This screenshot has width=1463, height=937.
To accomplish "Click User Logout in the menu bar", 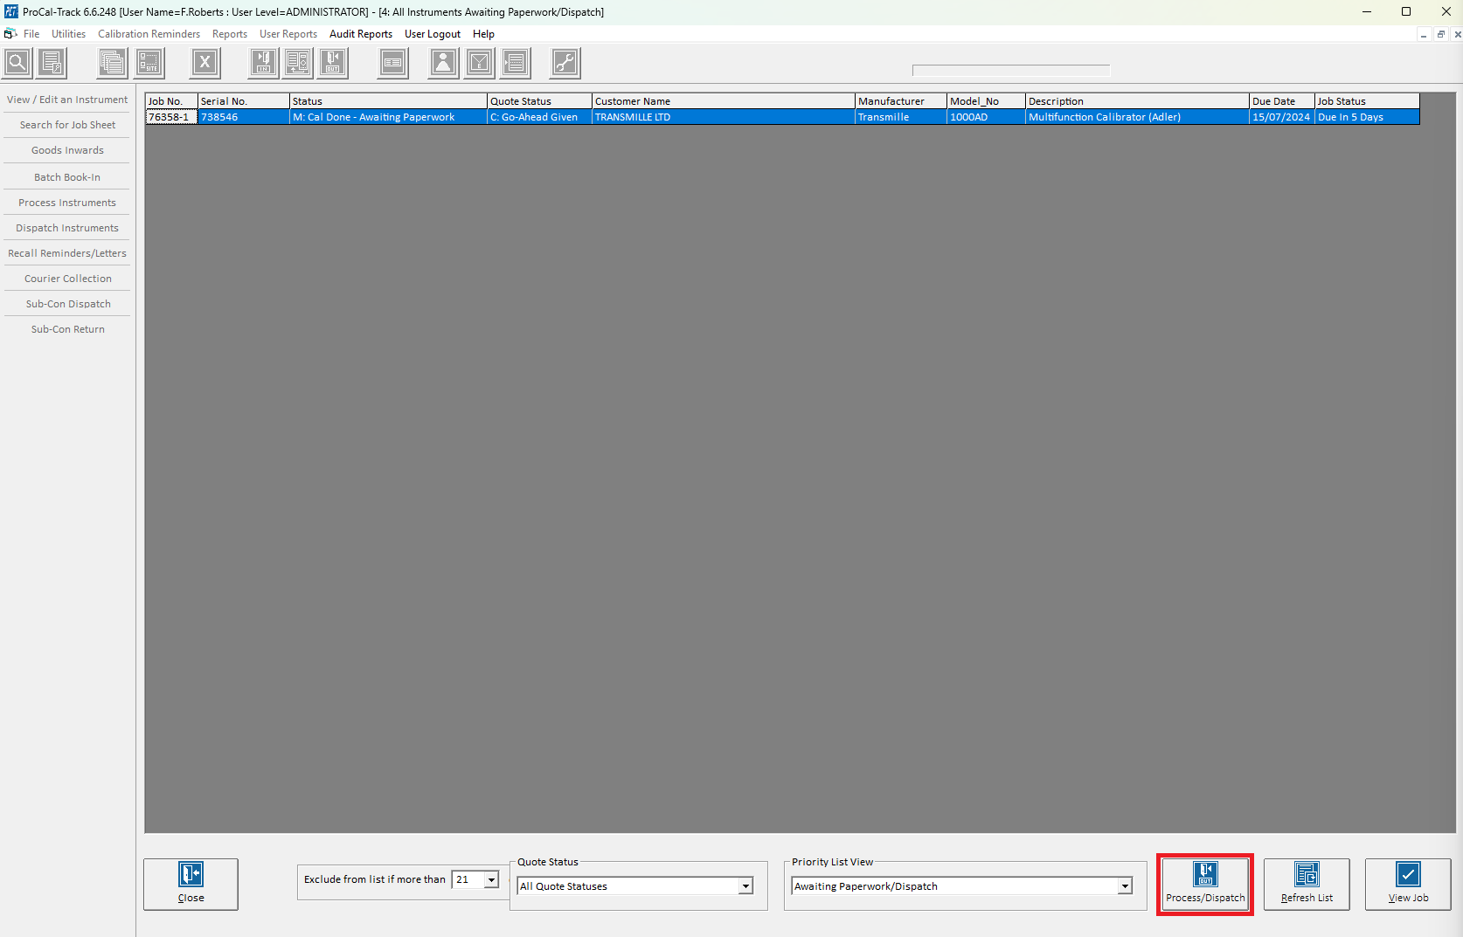I will tap(433, 34).
